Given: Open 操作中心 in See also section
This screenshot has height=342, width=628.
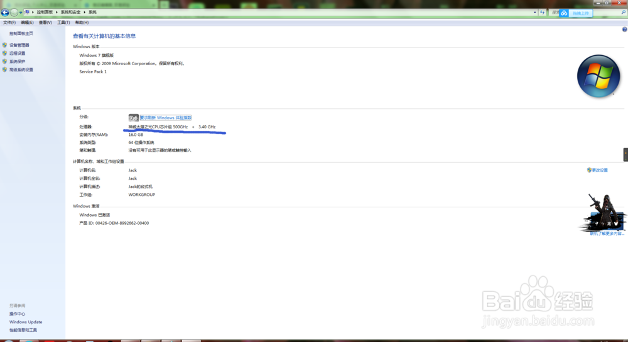Looking at the screenshot, I should [17, 314].
